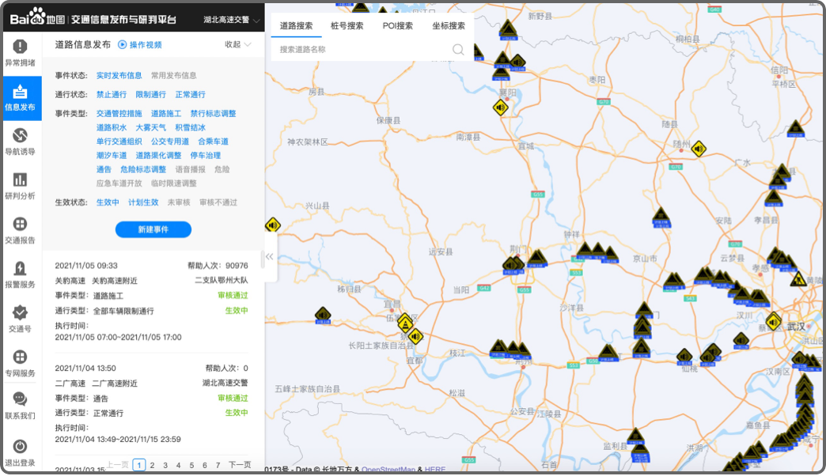826x476 pixels.
Task: Switch to the 桩号搜索 tab
Action: tap(347, 26)
